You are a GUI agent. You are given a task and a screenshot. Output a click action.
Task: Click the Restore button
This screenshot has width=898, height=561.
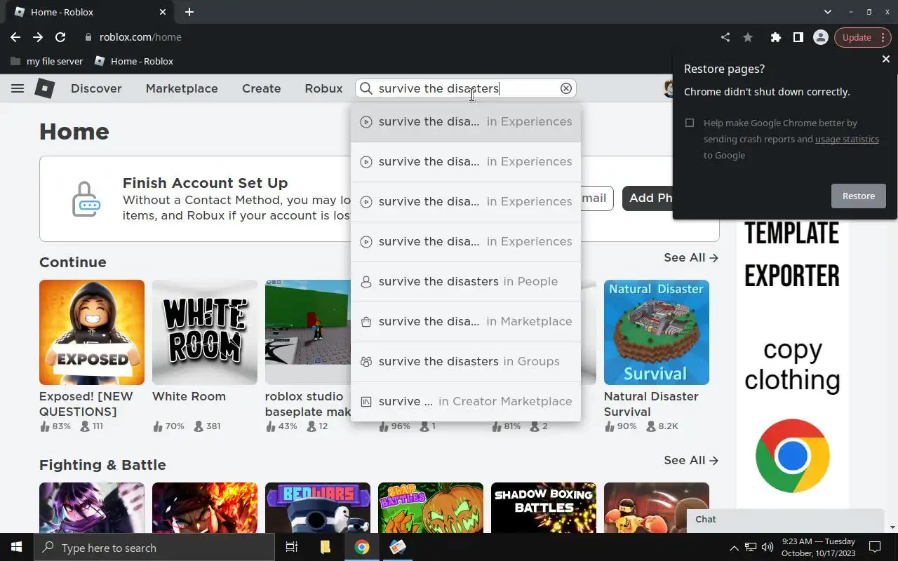tap(859, 196)
